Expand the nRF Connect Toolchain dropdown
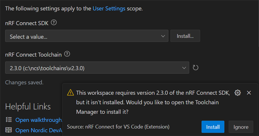This screenshot has height=136, width=259. pos(97,68)
